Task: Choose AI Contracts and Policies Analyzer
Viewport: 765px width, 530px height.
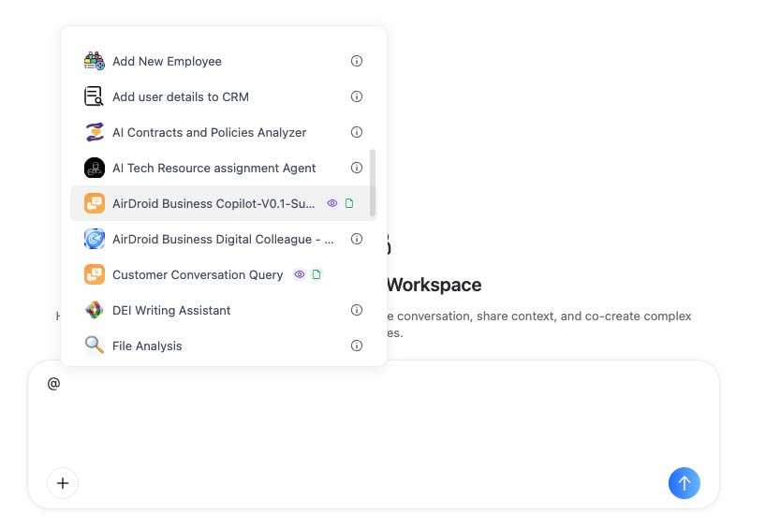Action: click(x=224, y=132)
